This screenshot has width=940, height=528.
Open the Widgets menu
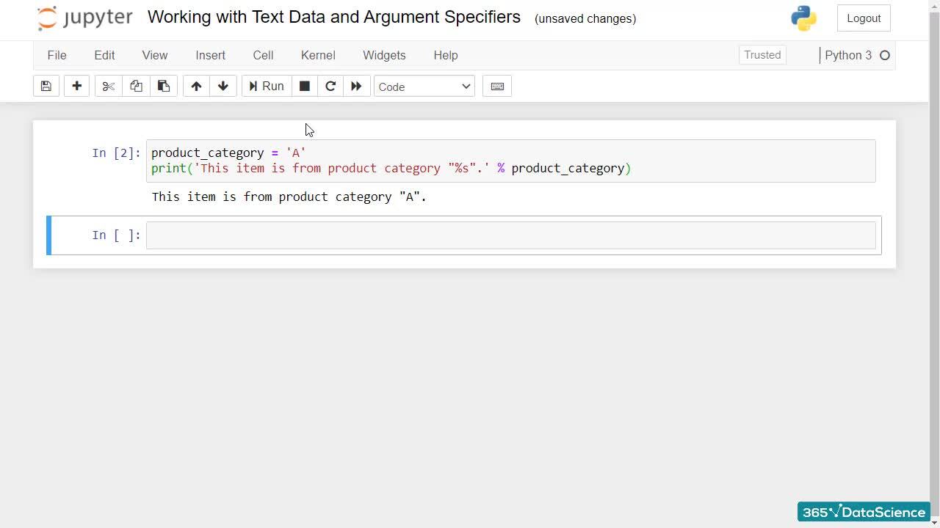click(384, 55)
